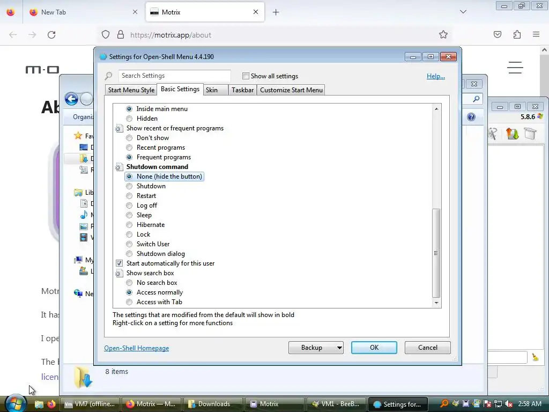Uncheck Start automatically for this user

pos(119,263)
